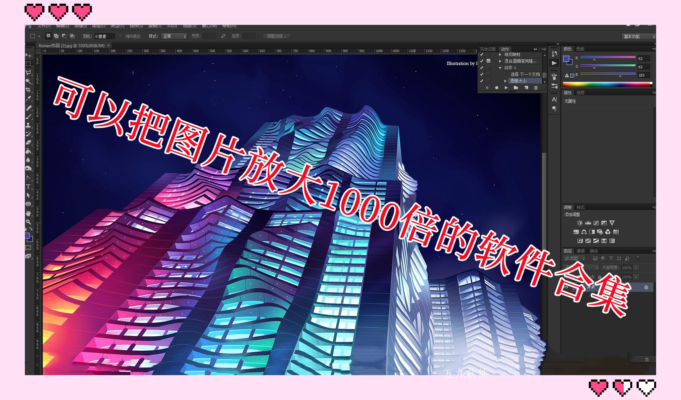Filter layers by type layers icon

point(611,258)
